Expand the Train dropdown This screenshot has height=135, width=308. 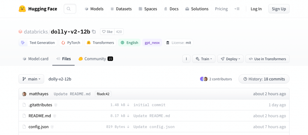click(204, 59)
